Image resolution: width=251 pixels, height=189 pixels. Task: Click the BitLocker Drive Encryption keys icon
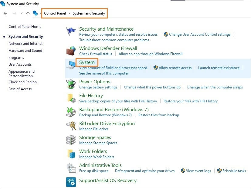click(71, 126)
